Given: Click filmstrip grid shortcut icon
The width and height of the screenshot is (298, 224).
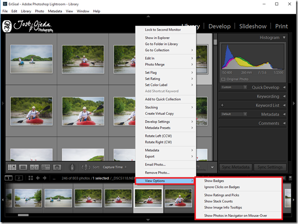Looking at the screenshot, I should point(30,178).
